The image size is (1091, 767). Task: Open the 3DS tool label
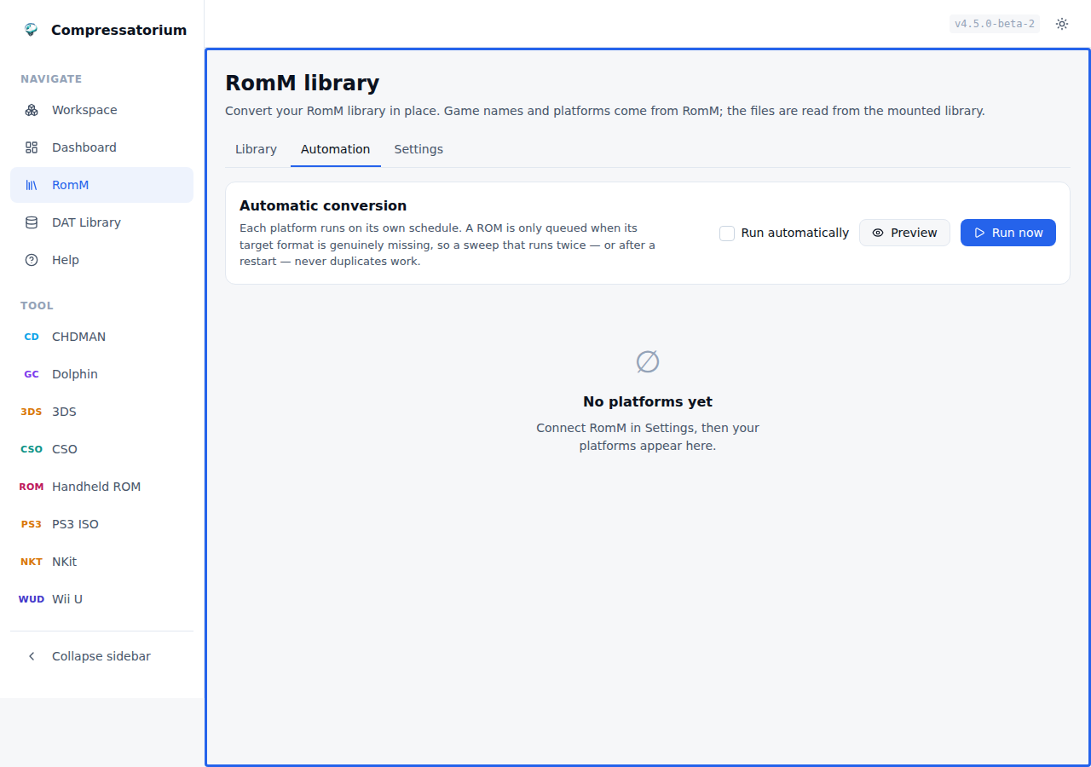point(64,412)
